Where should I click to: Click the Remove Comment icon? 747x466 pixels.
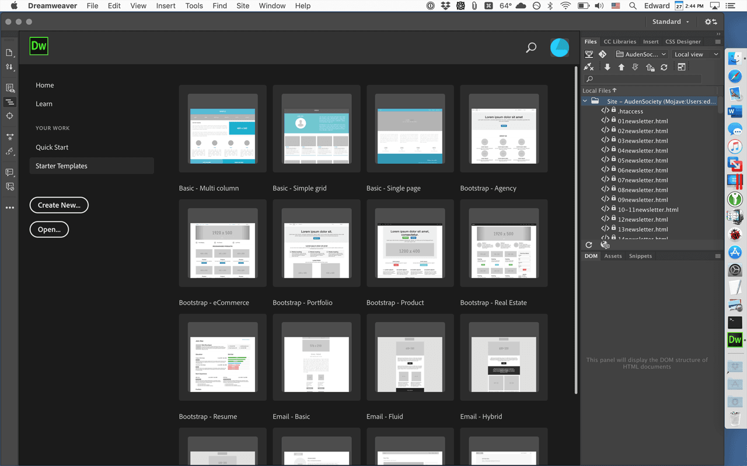9,186
